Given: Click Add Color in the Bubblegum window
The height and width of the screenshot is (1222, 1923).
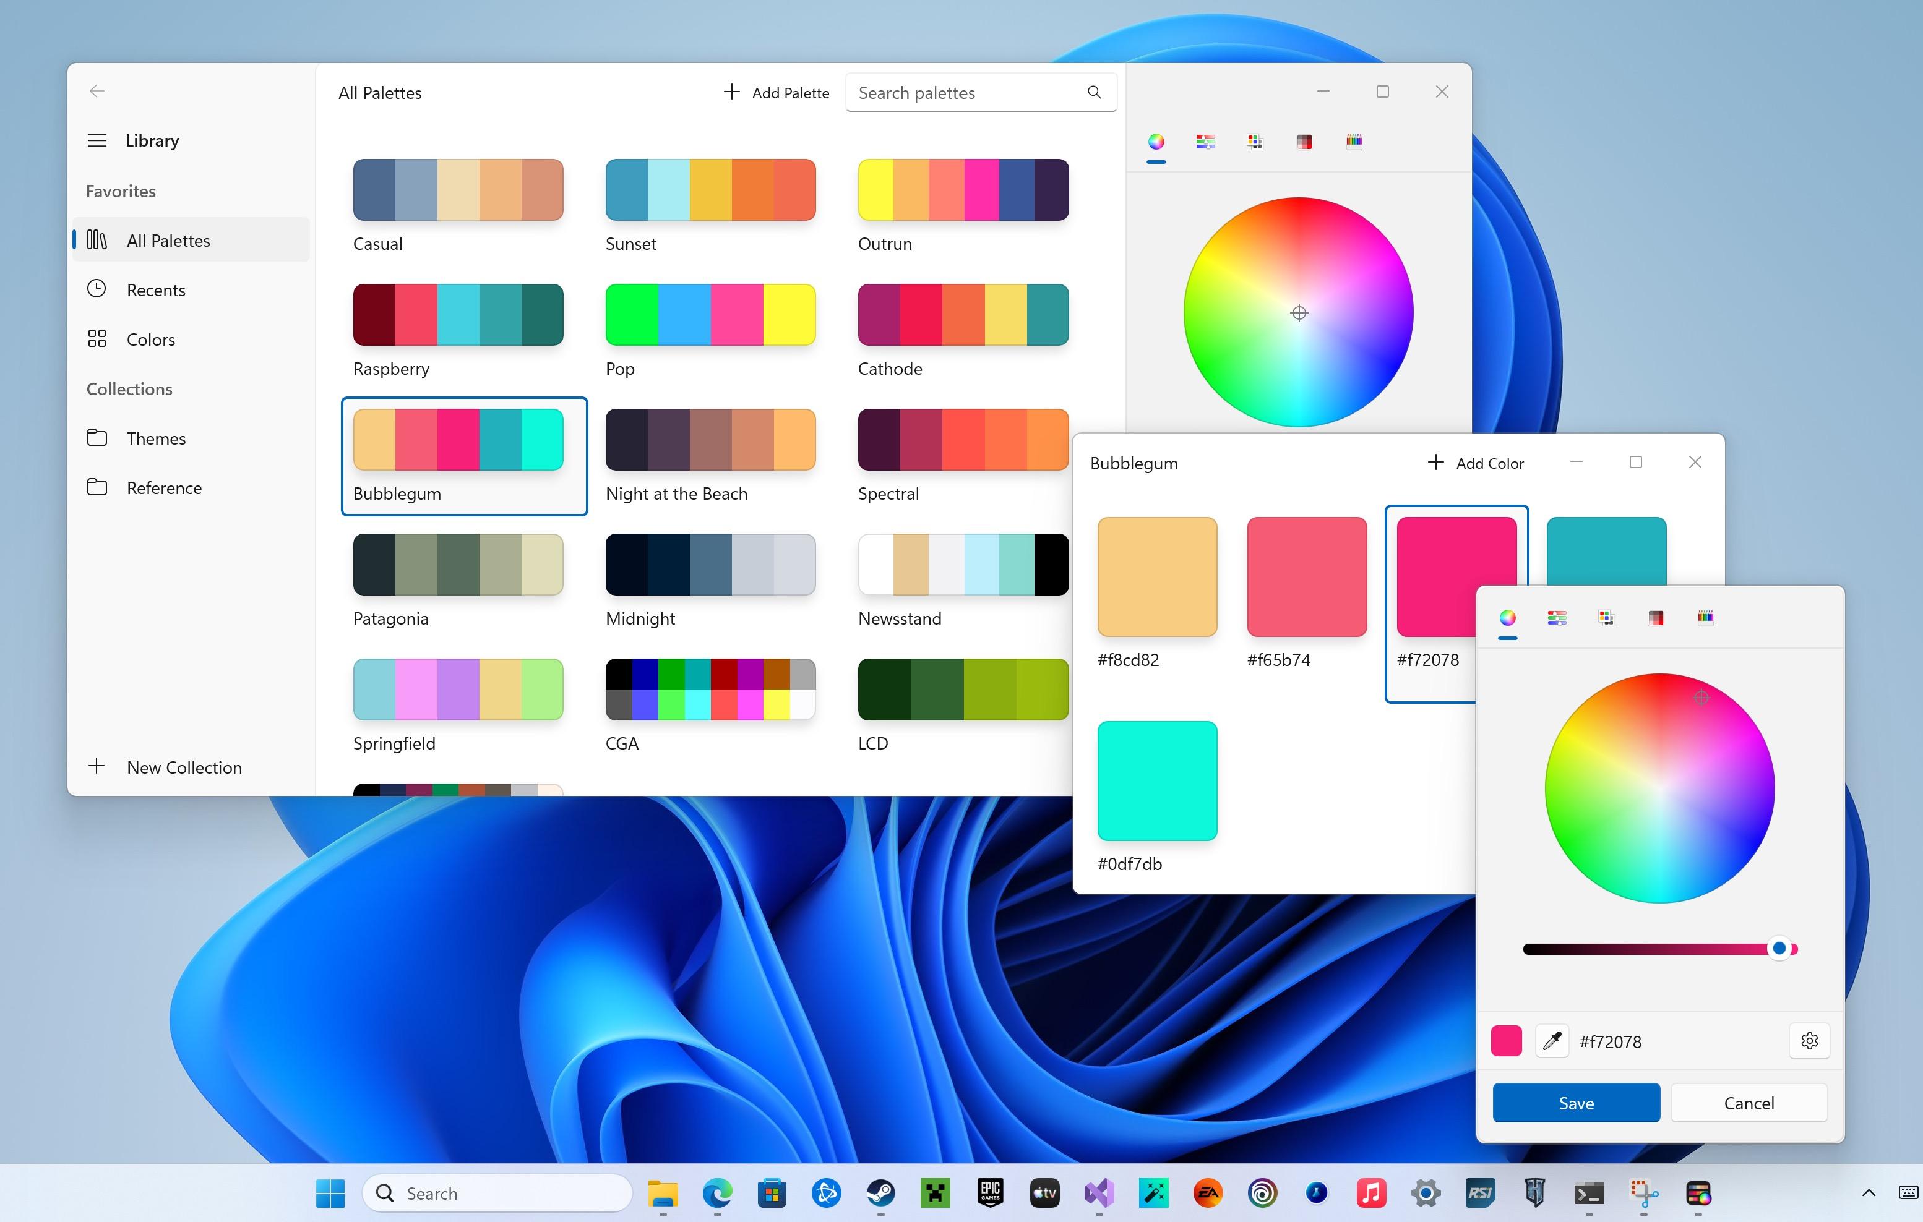Looking at the screenshot, I should (1476, 463).
